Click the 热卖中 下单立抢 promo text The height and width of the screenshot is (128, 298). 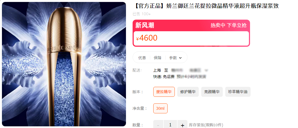[229, 25]
